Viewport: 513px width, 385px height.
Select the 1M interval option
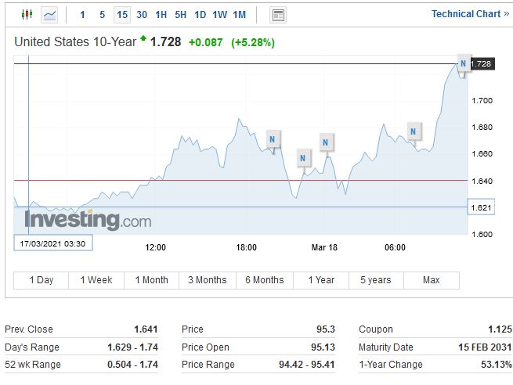point(239,15)
